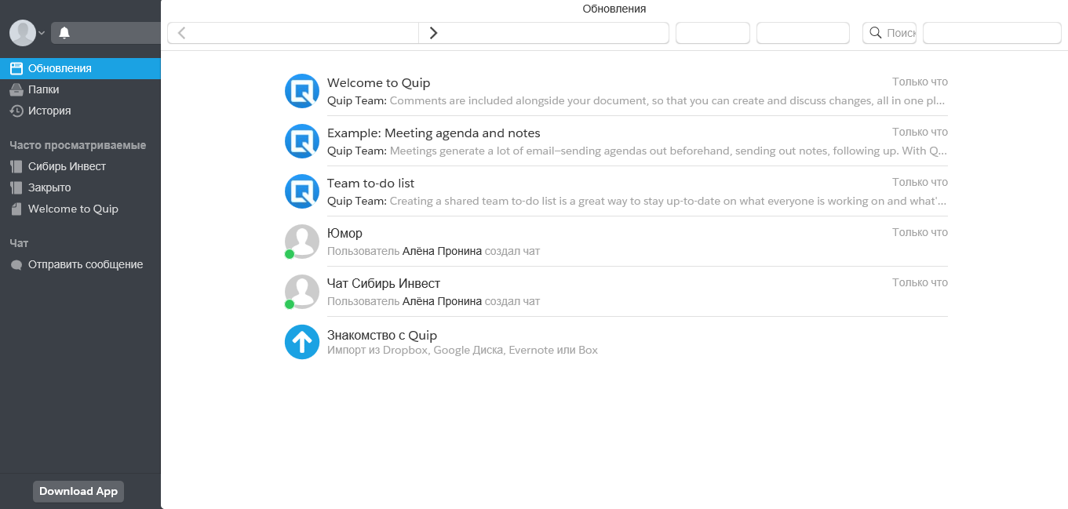Image resolution: width=1068 pixels, height=509 pixels.
Task: Open История in the sidebar
Action: point(80,111)
